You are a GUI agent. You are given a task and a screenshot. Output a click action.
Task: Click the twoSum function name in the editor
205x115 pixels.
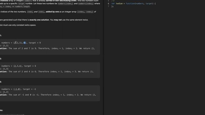[119, 4]
